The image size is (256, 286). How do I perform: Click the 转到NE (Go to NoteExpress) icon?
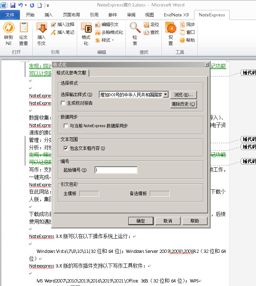[x=9, y=33]
